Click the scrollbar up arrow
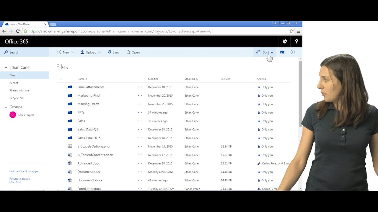The width and height of the screenshot is (378, 212). pyautogui.click(x=300, y=59)
